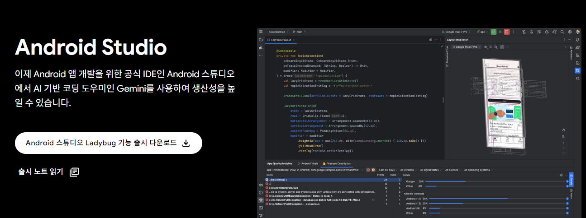Viewport: 586px width, 218px height.
Task: Open the All devices filter
Action: (454, 170)
